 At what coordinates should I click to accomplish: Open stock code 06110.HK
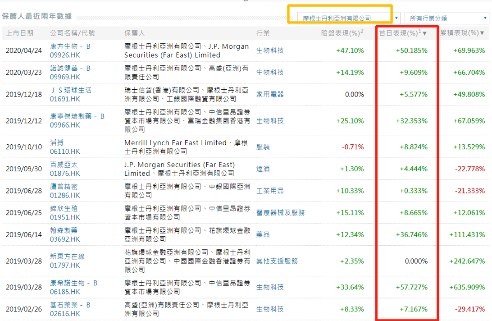(x=65, y=151)
